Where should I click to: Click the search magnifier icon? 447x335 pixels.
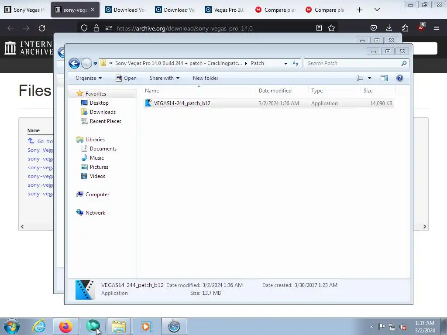[x=404, y=63]
